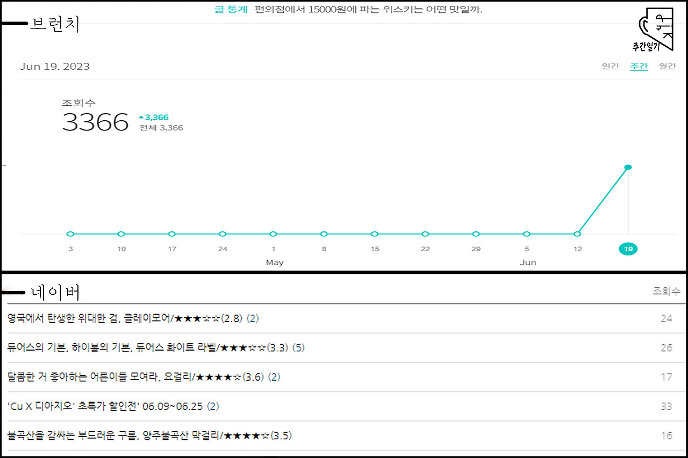Click the teal upward arrow next to 3,366
Image resolution: width=688 pixels, height=458 pixels.
[x=140, y=117]
